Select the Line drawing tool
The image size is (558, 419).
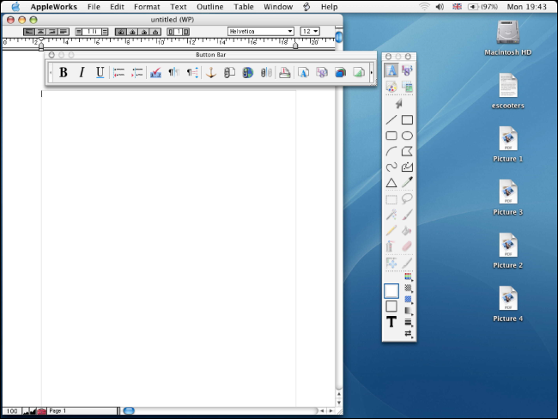point(391,120)
